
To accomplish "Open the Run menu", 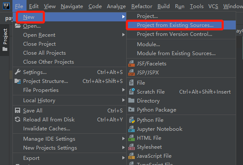I will pos(180,6).
